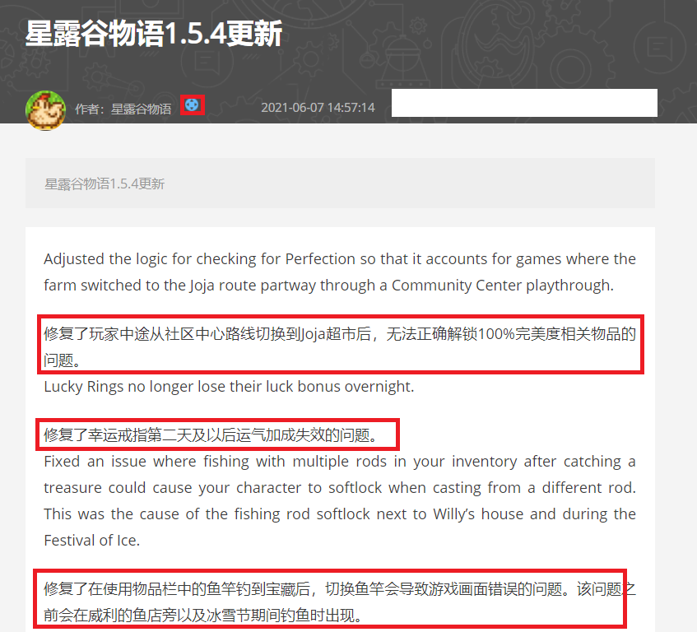This screenshot has width=697, height=632.
Task: Click the page title 星露谷物语1.5.4更新
Action: pyautogui.click(x=153, y=34)
